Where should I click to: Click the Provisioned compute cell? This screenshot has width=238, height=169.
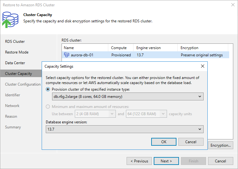tap(121, 55)
